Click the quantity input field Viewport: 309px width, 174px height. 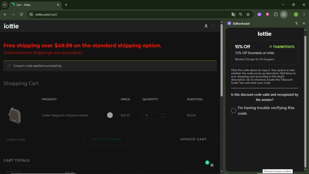click(x=151, y=116)
